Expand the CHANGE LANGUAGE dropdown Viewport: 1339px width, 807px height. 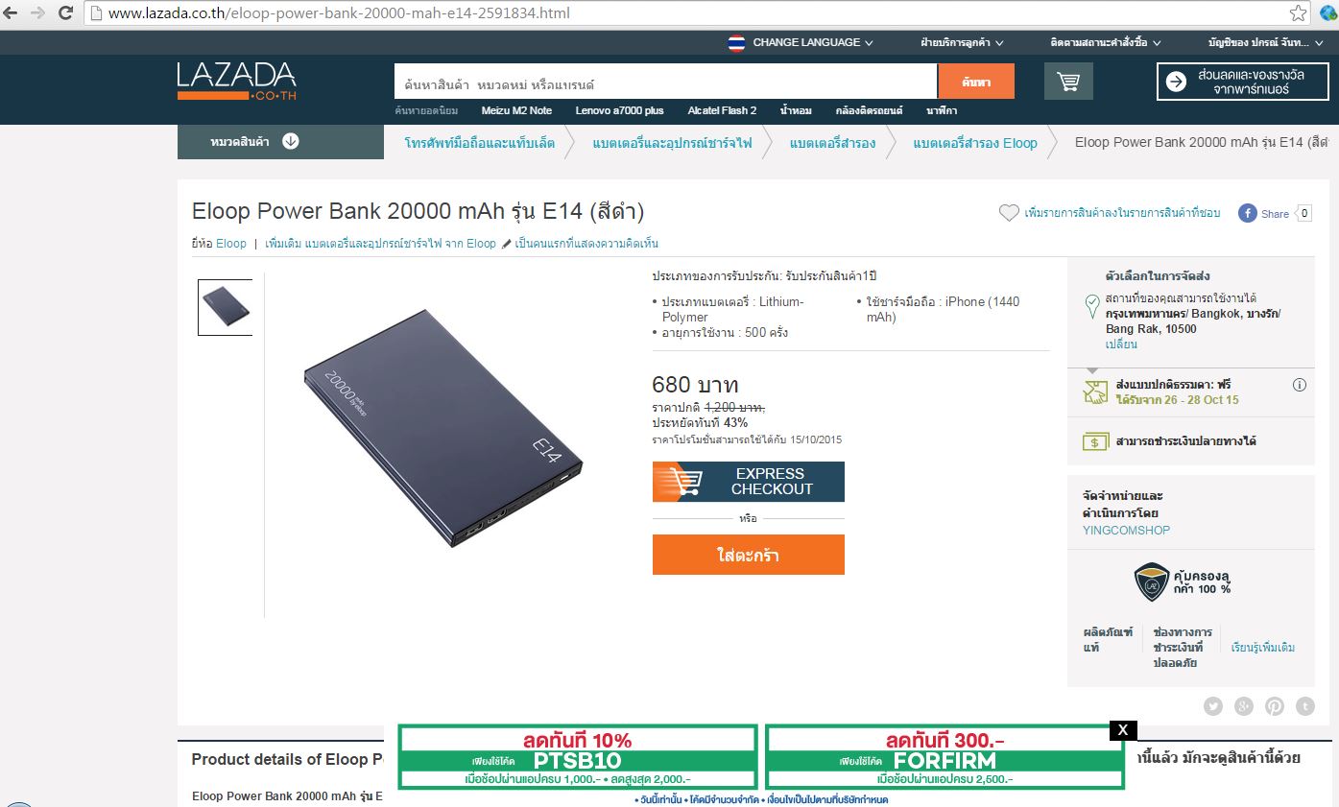point(801,42)
